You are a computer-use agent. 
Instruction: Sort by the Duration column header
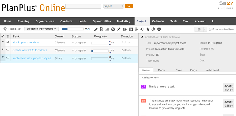point(127,36)
